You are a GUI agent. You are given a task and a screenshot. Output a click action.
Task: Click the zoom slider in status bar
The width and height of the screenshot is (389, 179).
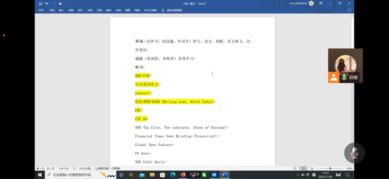pyautogui.click(x=330, y=169)
